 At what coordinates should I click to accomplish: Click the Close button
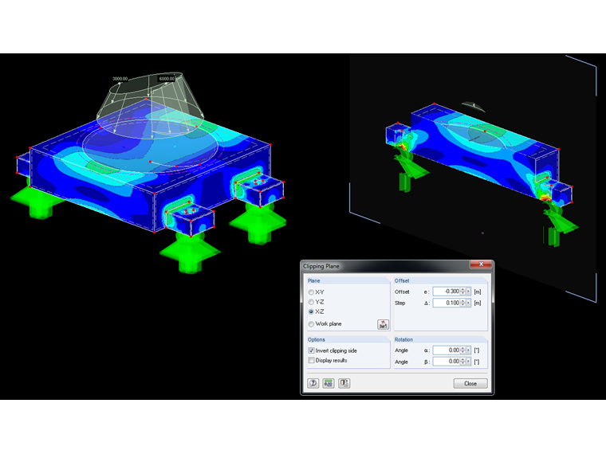coord(470,383)
